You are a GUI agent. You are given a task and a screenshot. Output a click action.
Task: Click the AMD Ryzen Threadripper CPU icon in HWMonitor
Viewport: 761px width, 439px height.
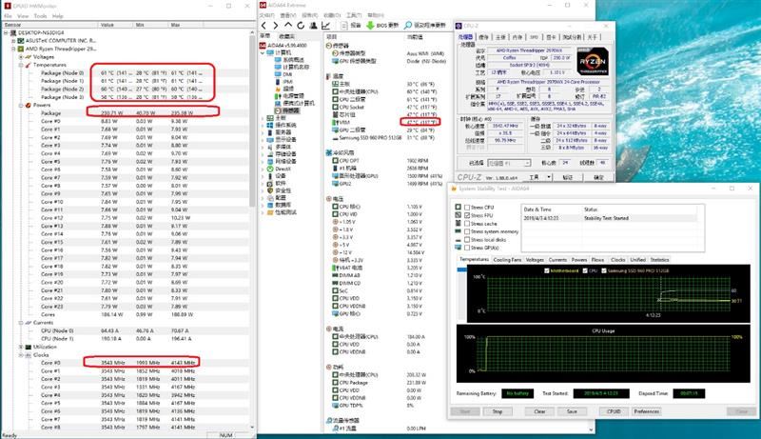tap(21, 50)
